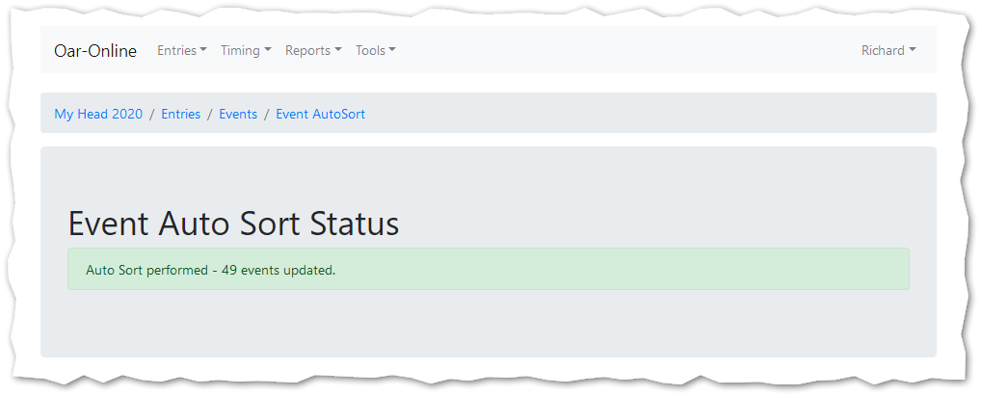Select the Event AutoSort breadcrumb link
Screen dimensions: 981x396
click(320, 114)
